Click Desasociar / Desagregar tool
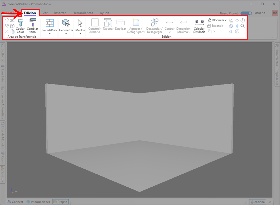 (155, 26)
